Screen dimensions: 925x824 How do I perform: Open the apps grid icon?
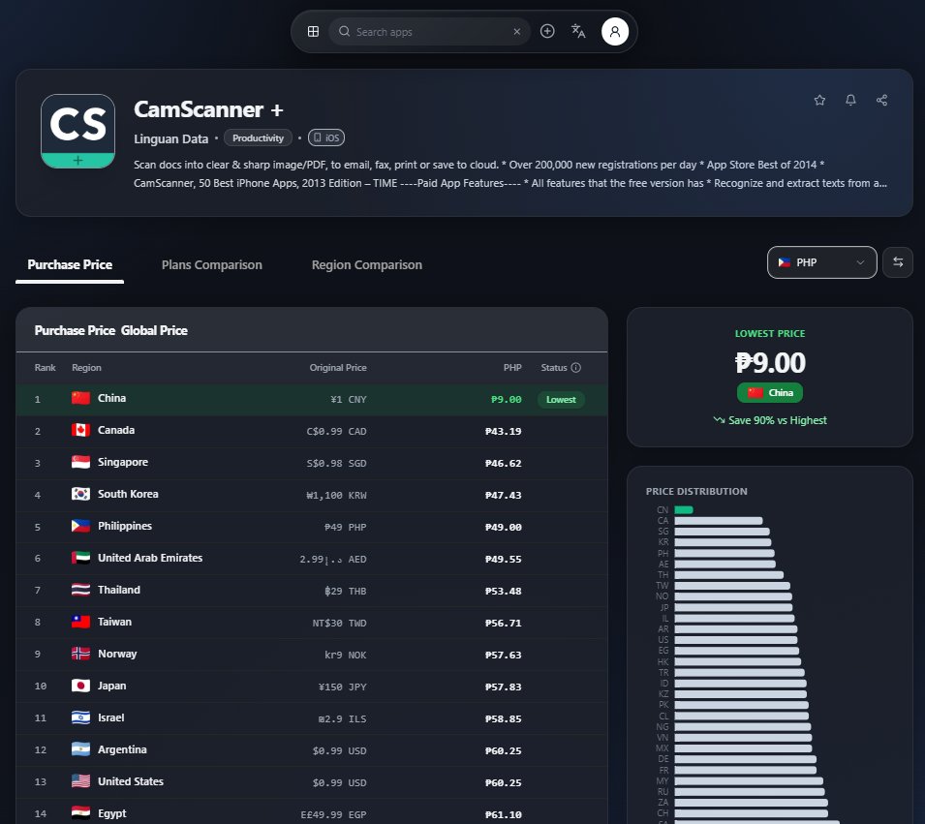pos(313,31)
